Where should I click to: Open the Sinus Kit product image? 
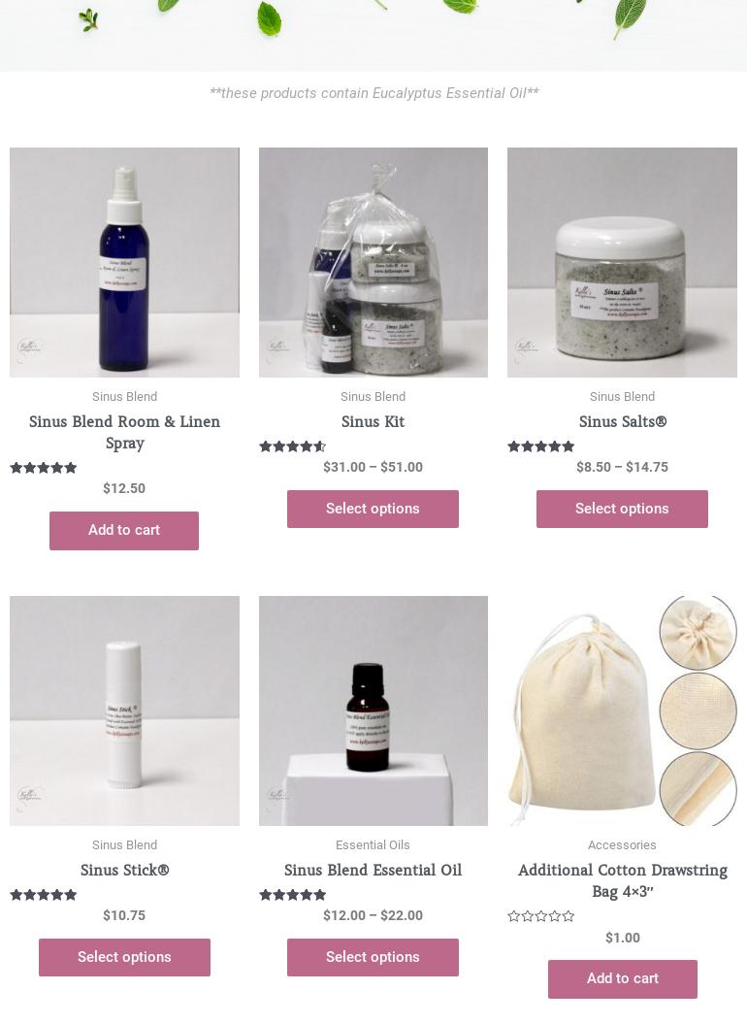pos(373,262)
